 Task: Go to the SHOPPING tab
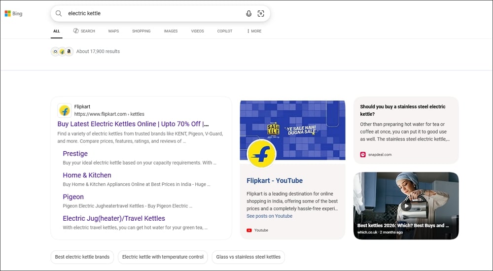141,31
